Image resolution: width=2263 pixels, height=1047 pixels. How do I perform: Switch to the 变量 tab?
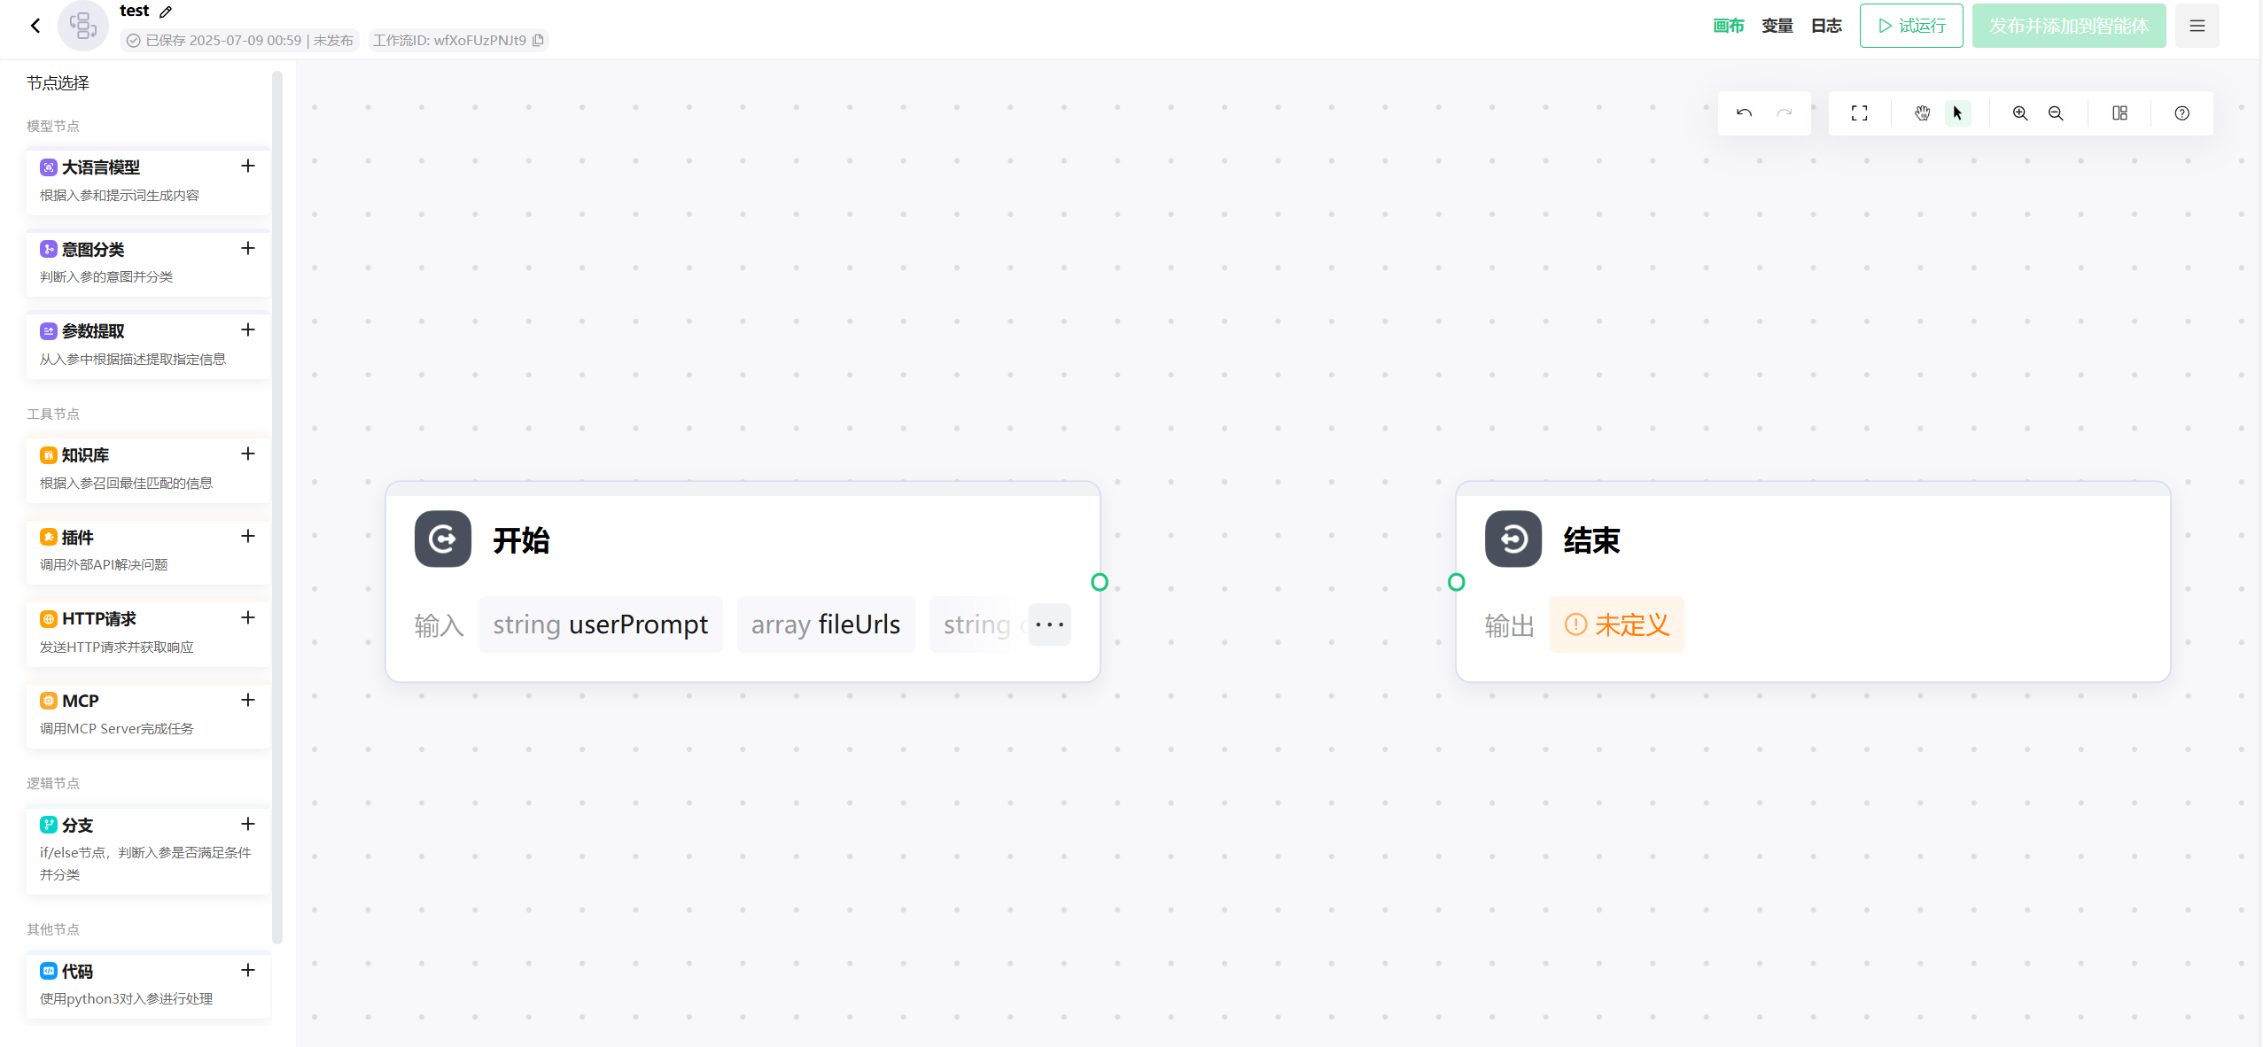coord(1777,26)
